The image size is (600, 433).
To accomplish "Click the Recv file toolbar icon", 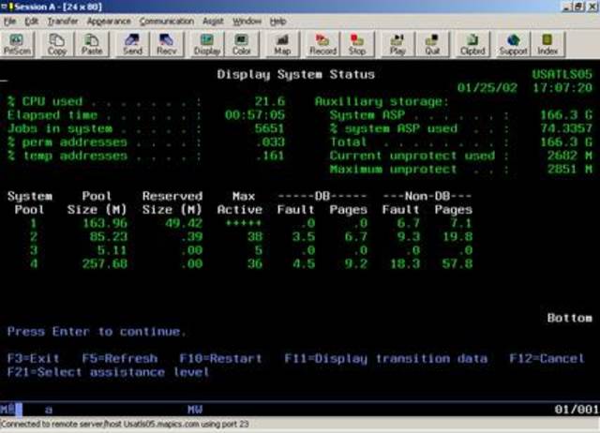I will pyautogui.click(x=167, y=45).
